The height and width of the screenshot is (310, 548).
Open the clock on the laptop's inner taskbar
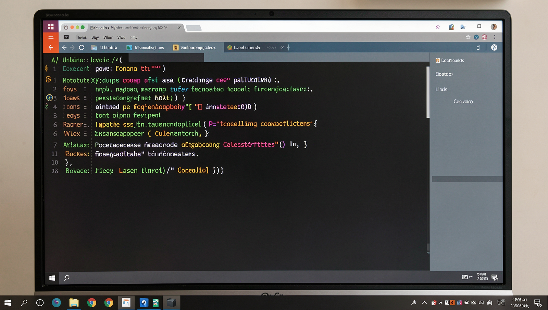[x=482, y=276]
